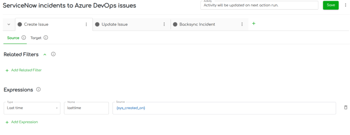Show the Source info tooltip icon
Image resolution: width=350 pixels, height=135 pixels.
pyautogui.click(x=24, y=38)
